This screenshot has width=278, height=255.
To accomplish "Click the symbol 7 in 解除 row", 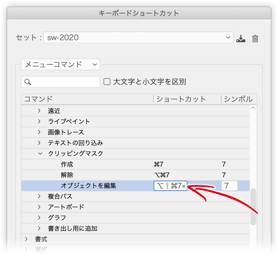I will pyautogui.click(x=224, y=175).
